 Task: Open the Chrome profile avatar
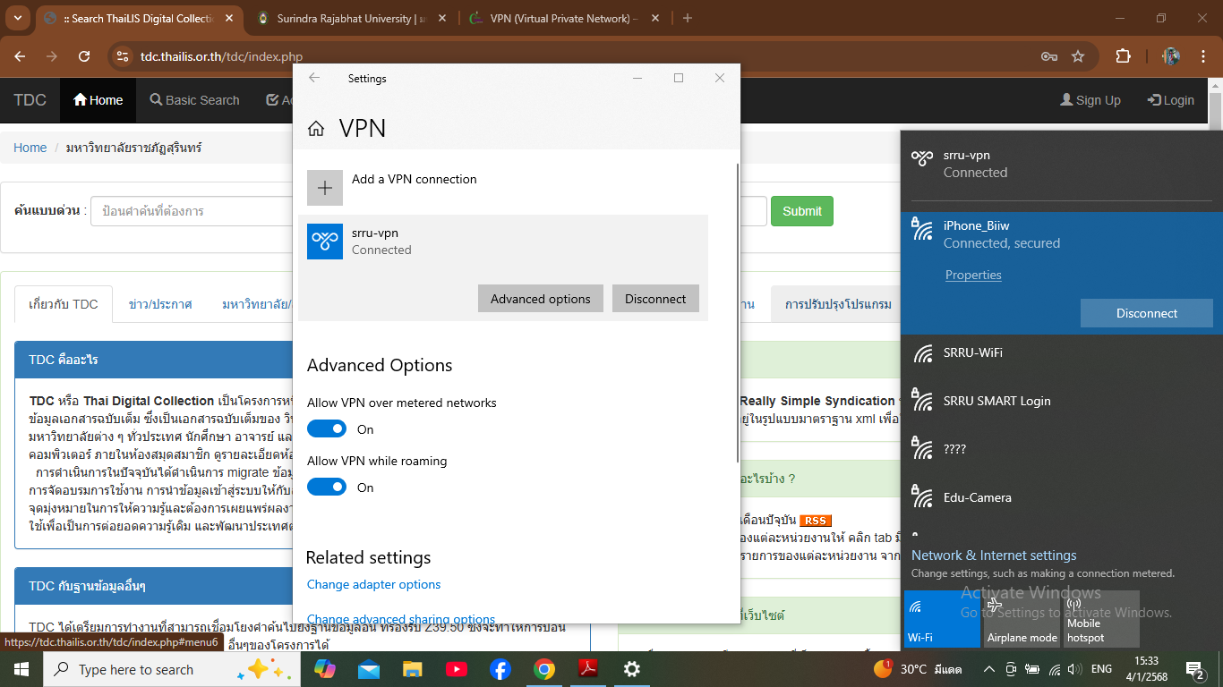click(1171, 56)
